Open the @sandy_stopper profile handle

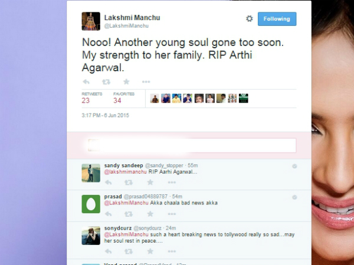pyautogui.click(x=164, y=165)
